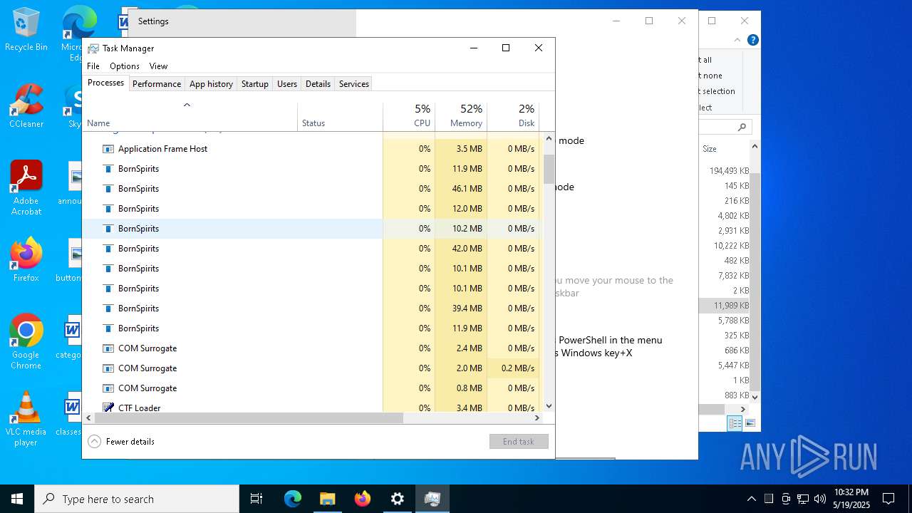Screen dimensions: 912x513
Task: Switch to the Services tab
Action: [354, 84]
